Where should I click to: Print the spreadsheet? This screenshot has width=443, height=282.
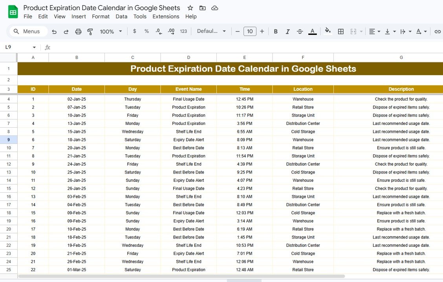(x=78, y=32)
